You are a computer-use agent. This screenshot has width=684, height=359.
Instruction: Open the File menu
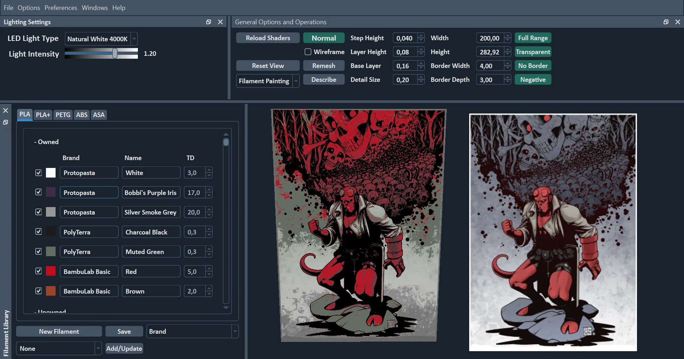9,7
